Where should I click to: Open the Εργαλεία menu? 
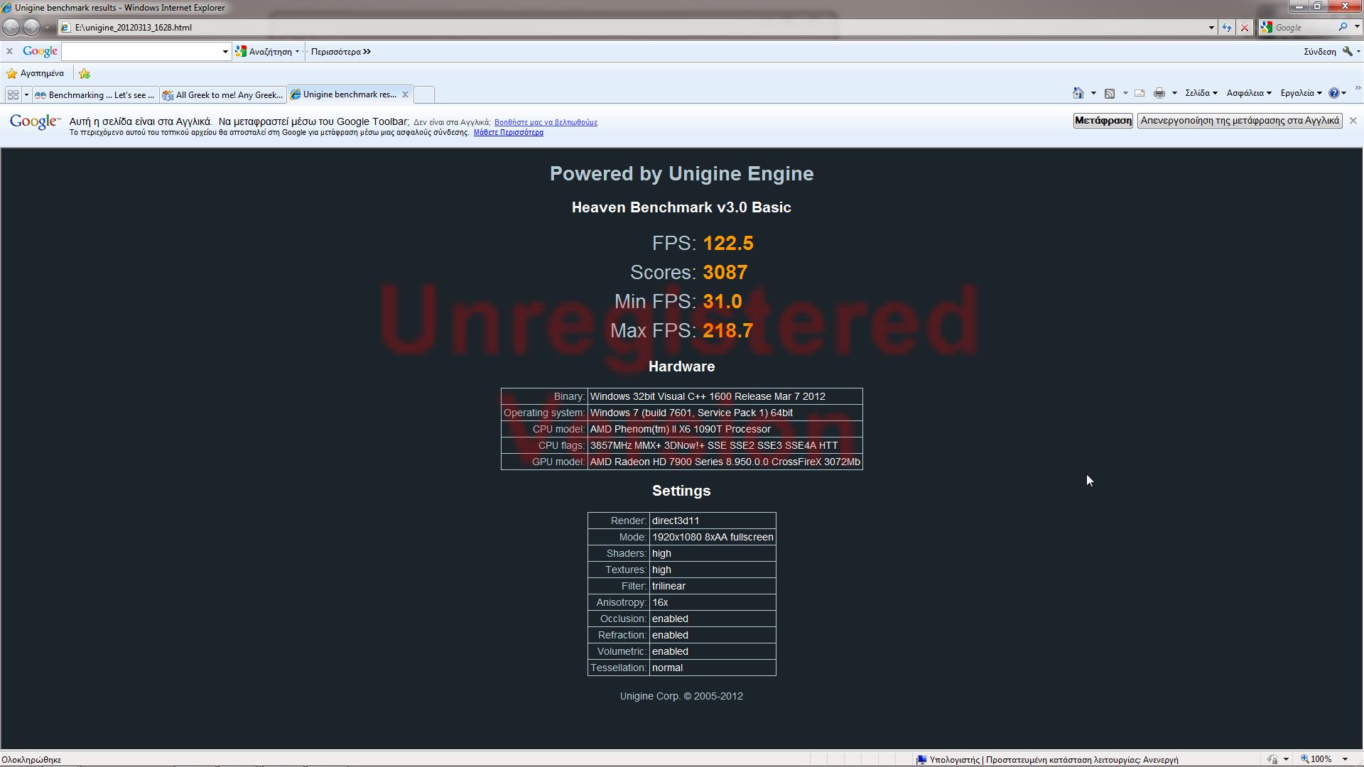(1301, 93)
